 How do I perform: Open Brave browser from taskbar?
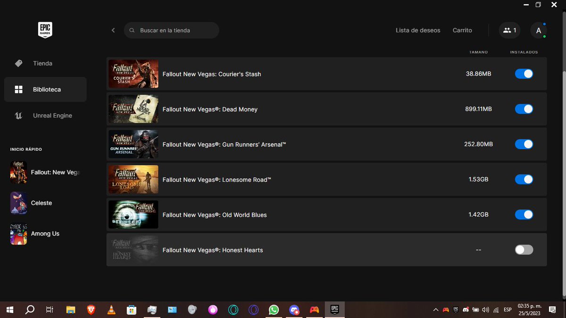tap(91, 310)
